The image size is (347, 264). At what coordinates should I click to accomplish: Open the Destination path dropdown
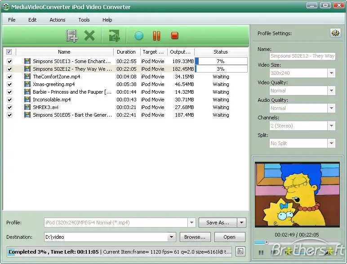pos(171,237)
